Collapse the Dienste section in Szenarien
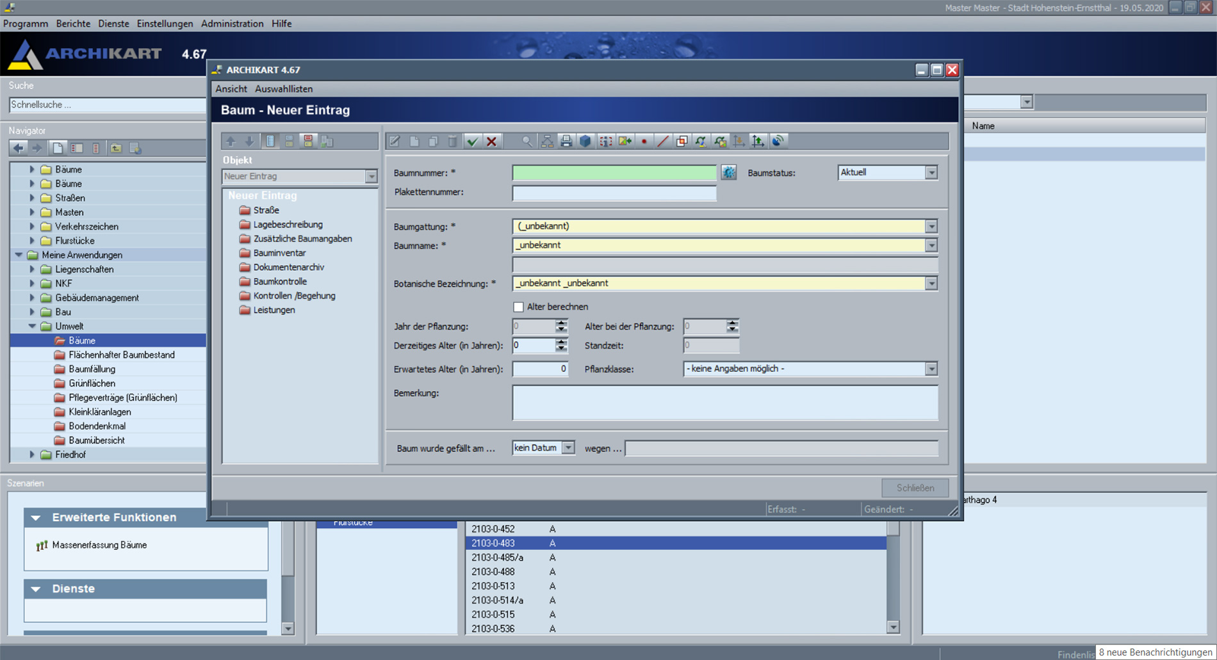Image resolution: width=1217 pixels, height=660 pixels. coord(36,589)
